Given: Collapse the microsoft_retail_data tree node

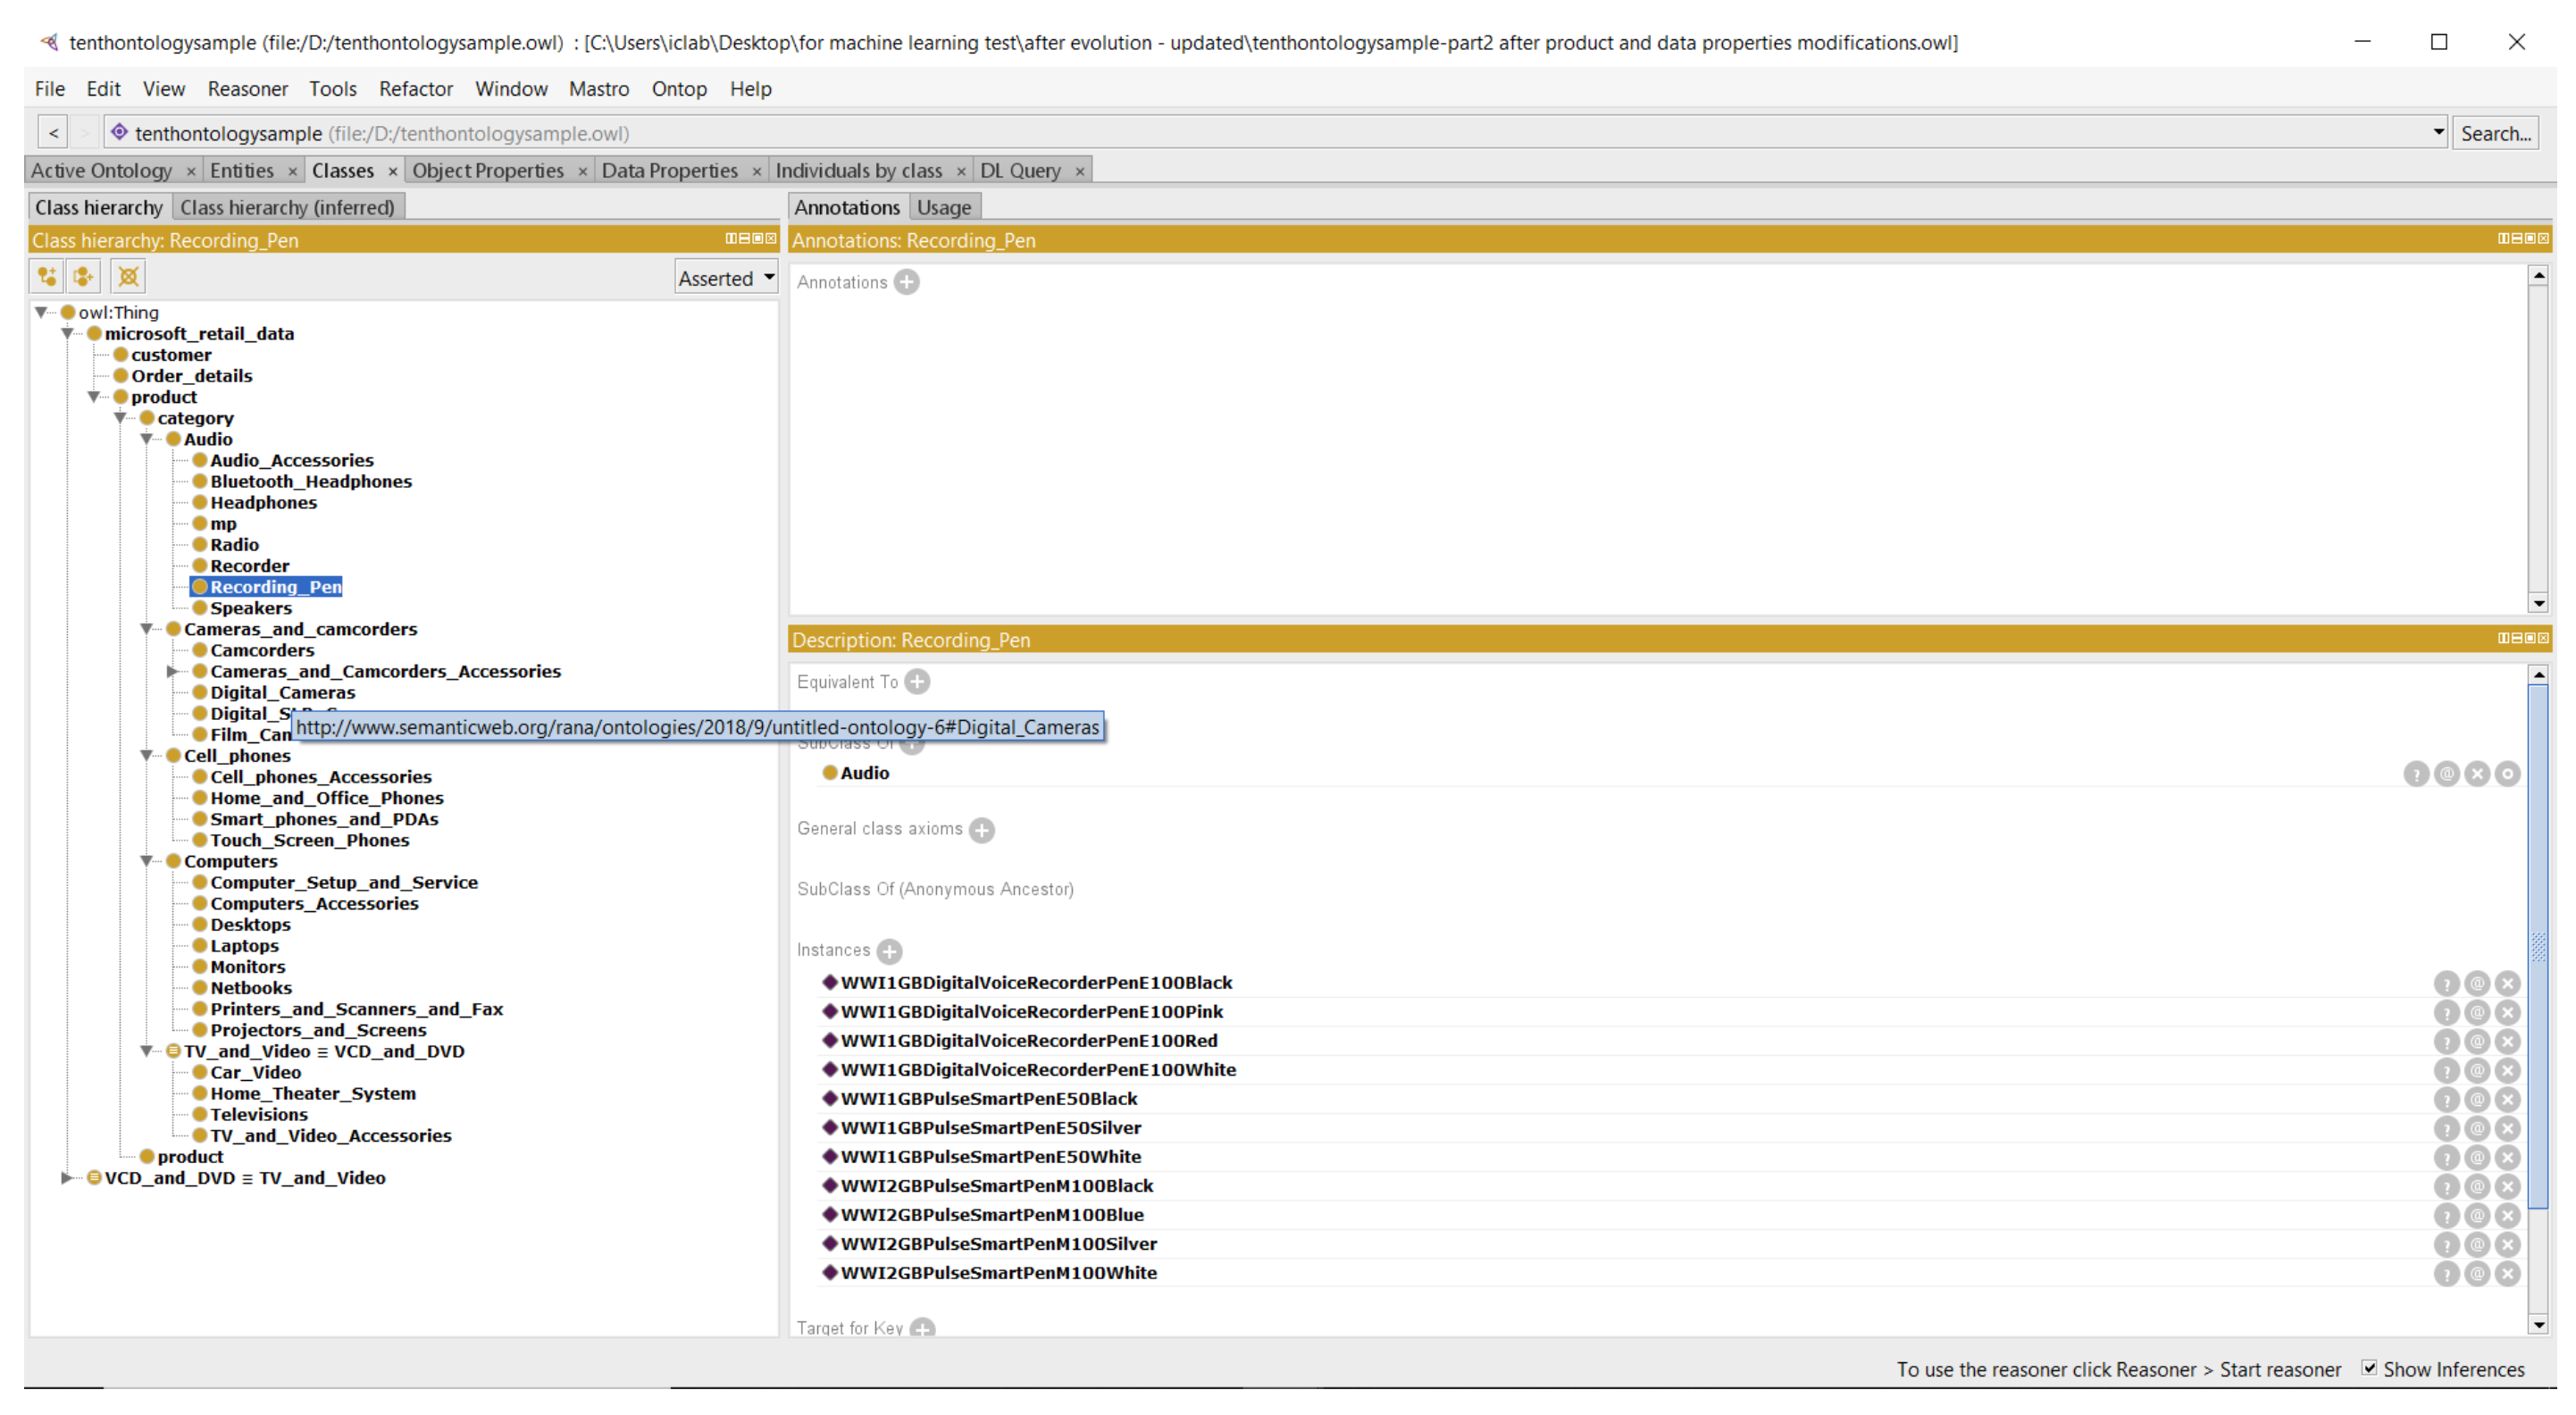Looking at the screenshot, I should click(x=68, y=334).
